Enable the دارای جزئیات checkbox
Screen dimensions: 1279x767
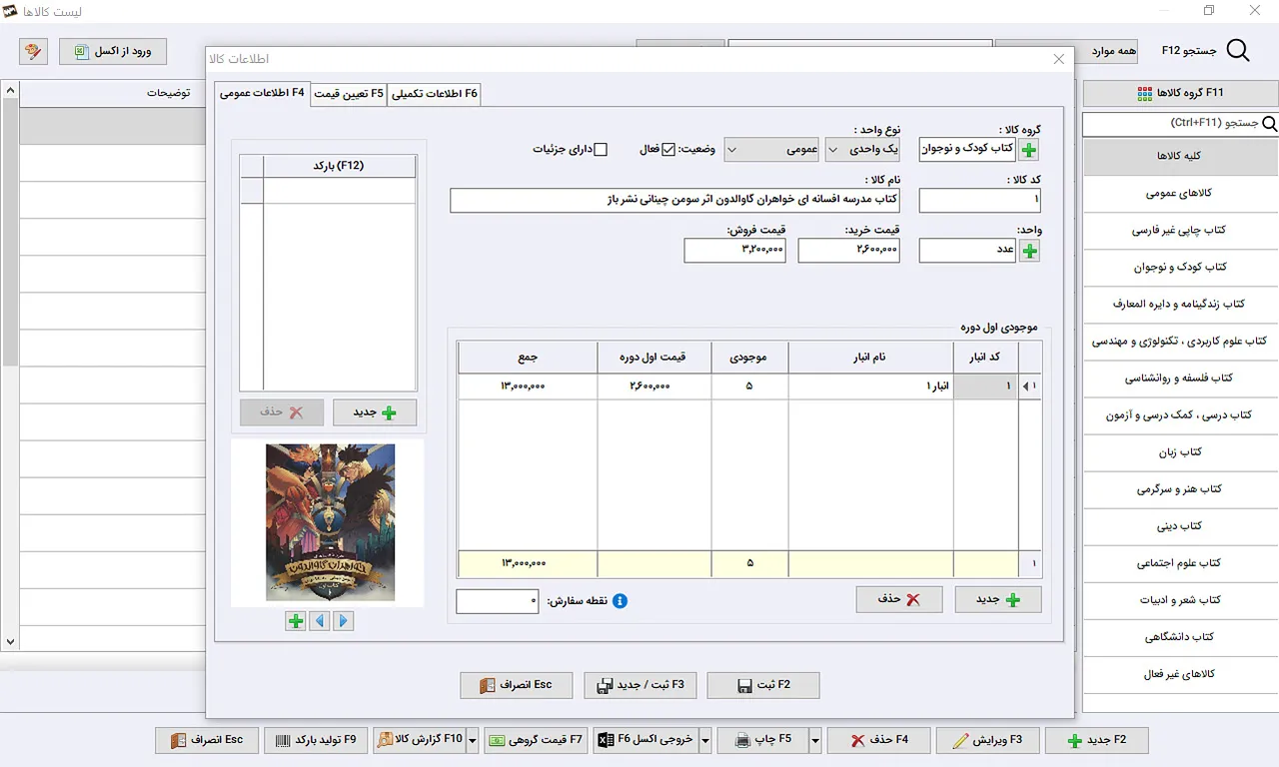601,150
